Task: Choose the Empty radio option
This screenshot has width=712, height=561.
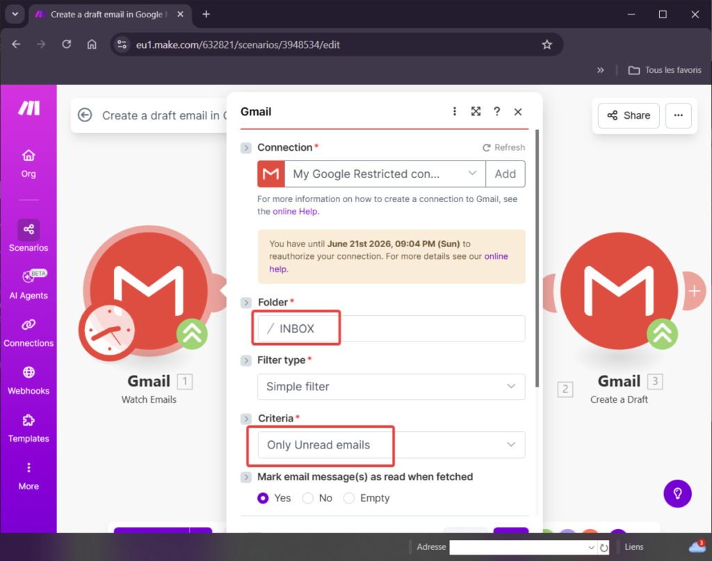Action: point(349,498)
